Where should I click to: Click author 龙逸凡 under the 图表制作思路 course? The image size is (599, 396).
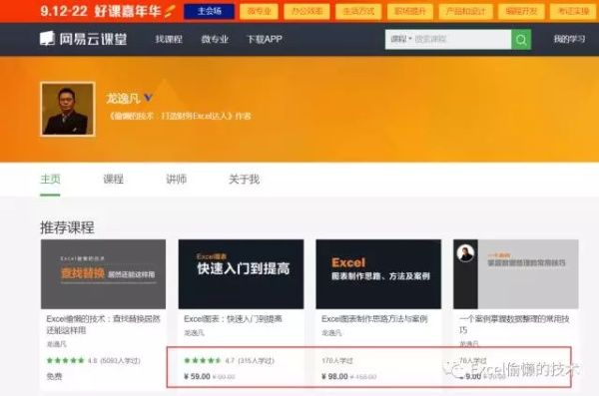coord(331,333)
